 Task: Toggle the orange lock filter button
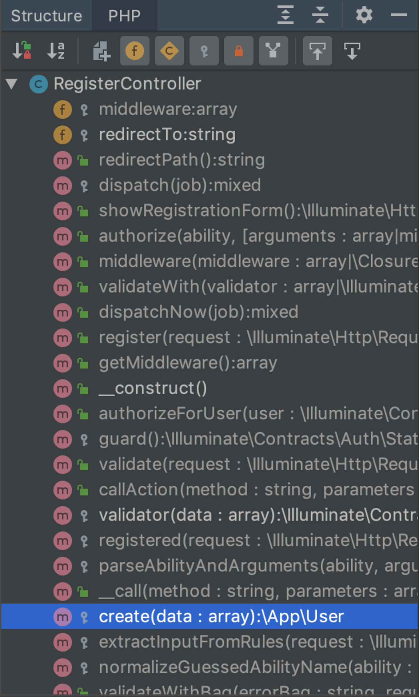coord(239,51)
